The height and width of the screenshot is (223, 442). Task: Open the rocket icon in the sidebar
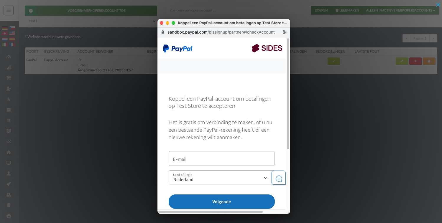click(9, 184)
